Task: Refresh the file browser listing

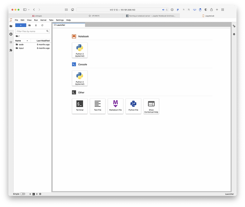Action: pos(42,25)
